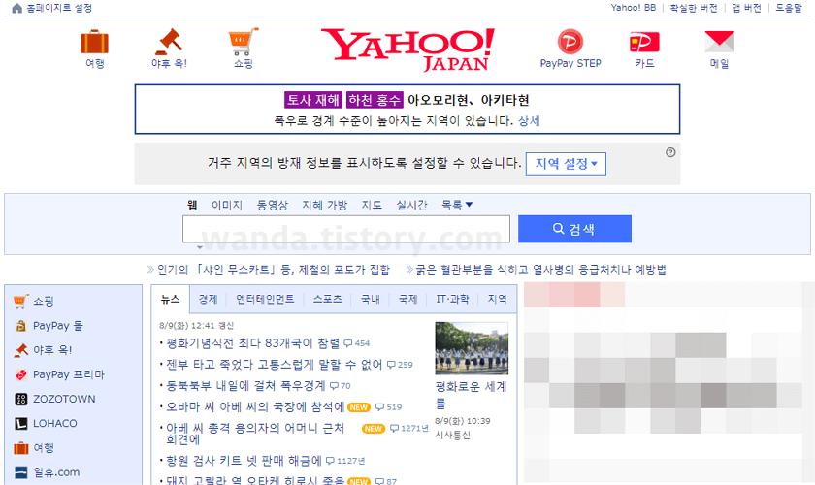Open the mail envelope icon
The height and width of the screenshot is (485, 815).
(719, 42)
